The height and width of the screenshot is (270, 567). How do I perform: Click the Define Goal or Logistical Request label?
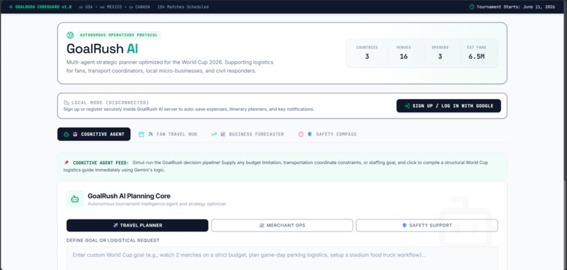113,241
